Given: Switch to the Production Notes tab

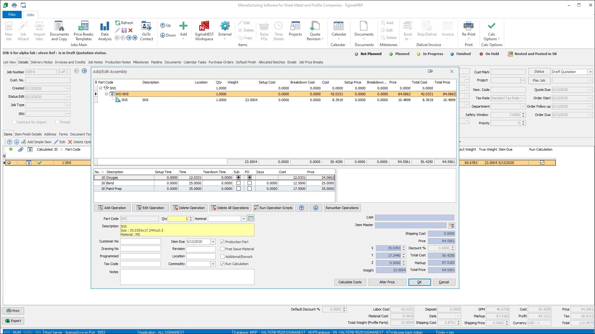Looking at the screenshot, I should point(117,62).
